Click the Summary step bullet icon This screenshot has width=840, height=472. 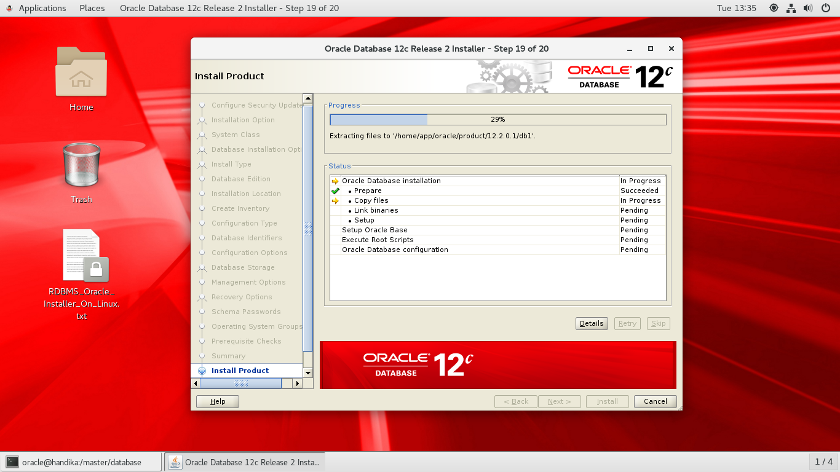coord(202,356)
